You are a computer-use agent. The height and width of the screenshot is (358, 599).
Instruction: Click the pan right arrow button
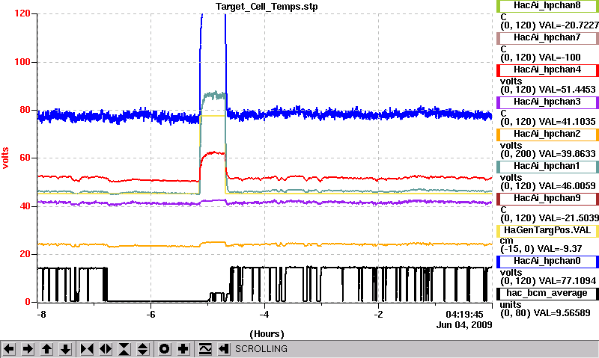pos(28,349)
